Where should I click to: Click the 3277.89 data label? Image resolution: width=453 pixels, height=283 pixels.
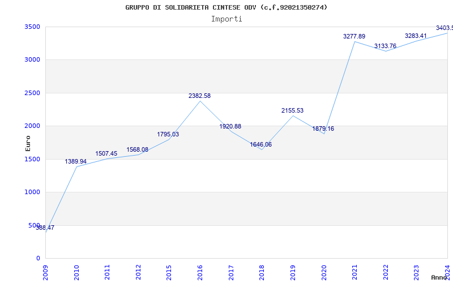click(x=354, y=36)
